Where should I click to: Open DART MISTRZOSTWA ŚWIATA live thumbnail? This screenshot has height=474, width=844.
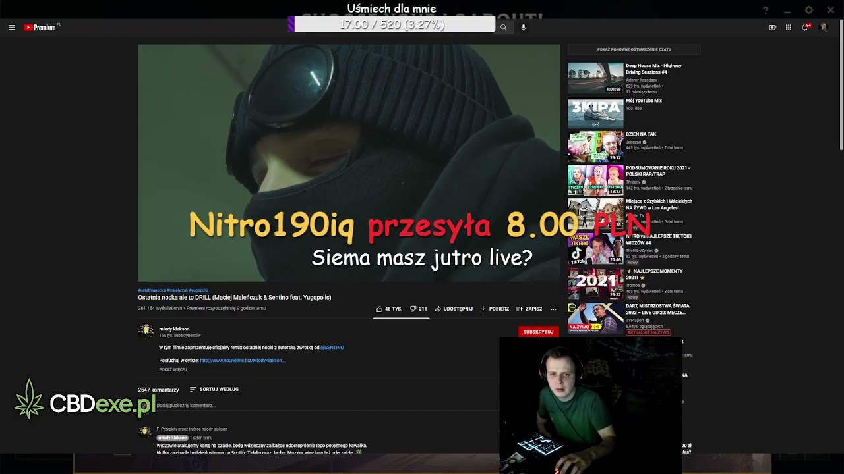[595, 318]
